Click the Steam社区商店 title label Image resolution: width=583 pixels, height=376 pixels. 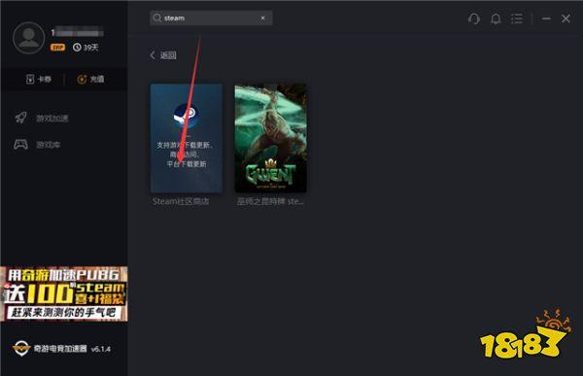pyautogui.click(x=181, y=201)
